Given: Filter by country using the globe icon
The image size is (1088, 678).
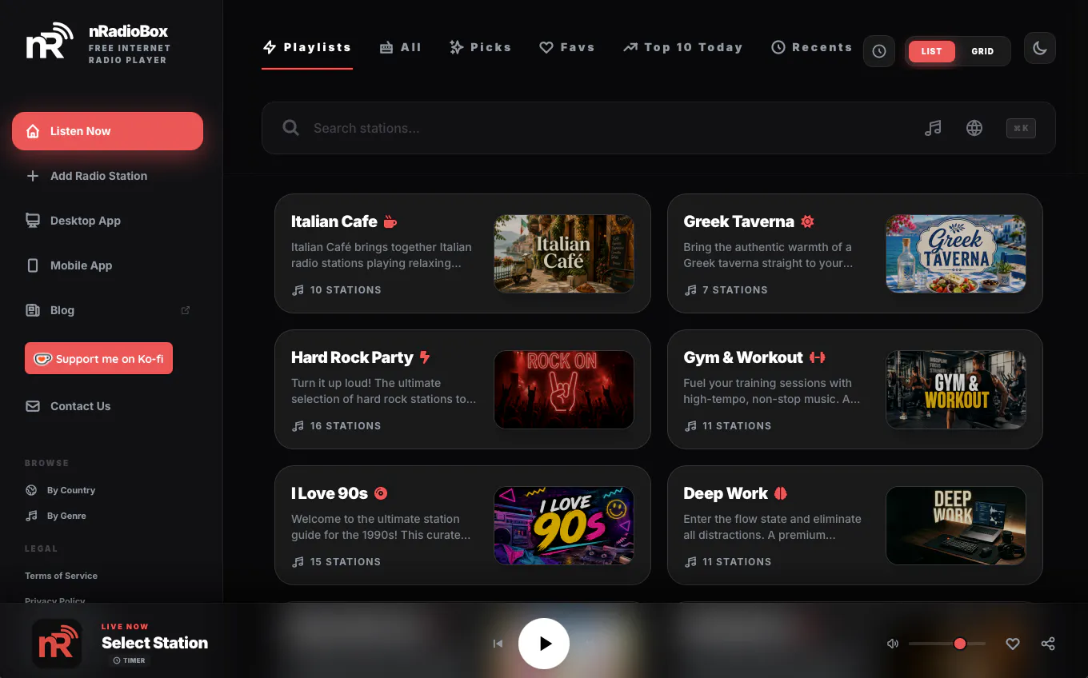Looking at the screenshot, I should [974, 128].
